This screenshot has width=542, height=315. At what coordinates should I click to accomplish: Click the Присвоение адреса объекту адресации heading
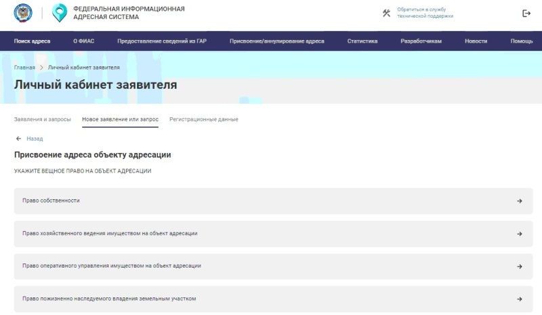pos(93,155)
